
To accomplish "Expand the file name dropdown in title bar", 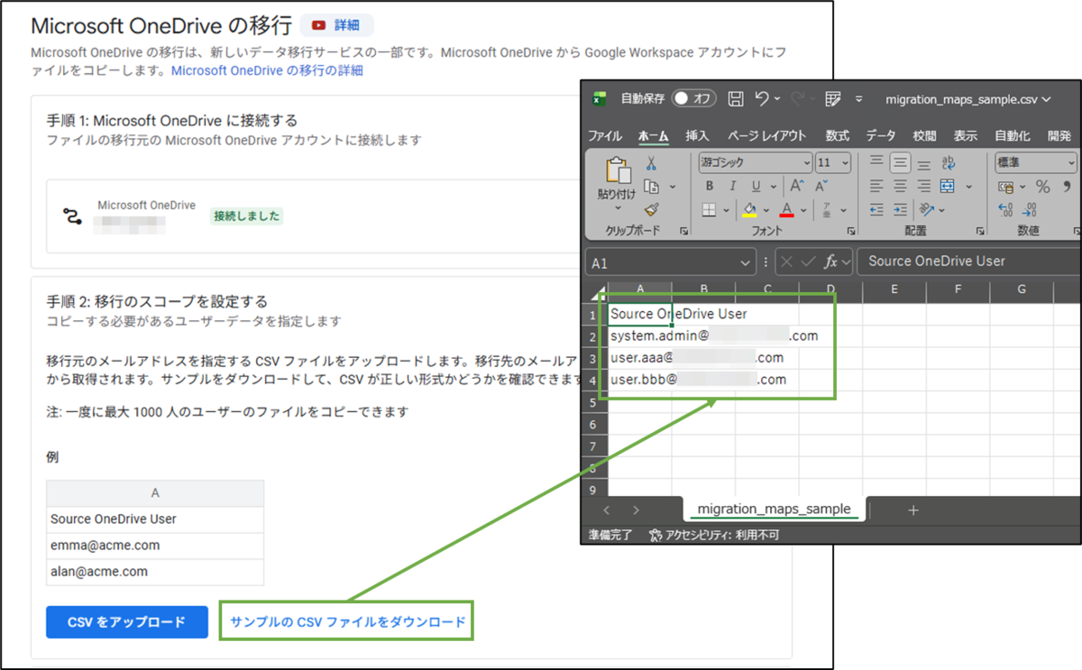I will tap(1046, 98).
